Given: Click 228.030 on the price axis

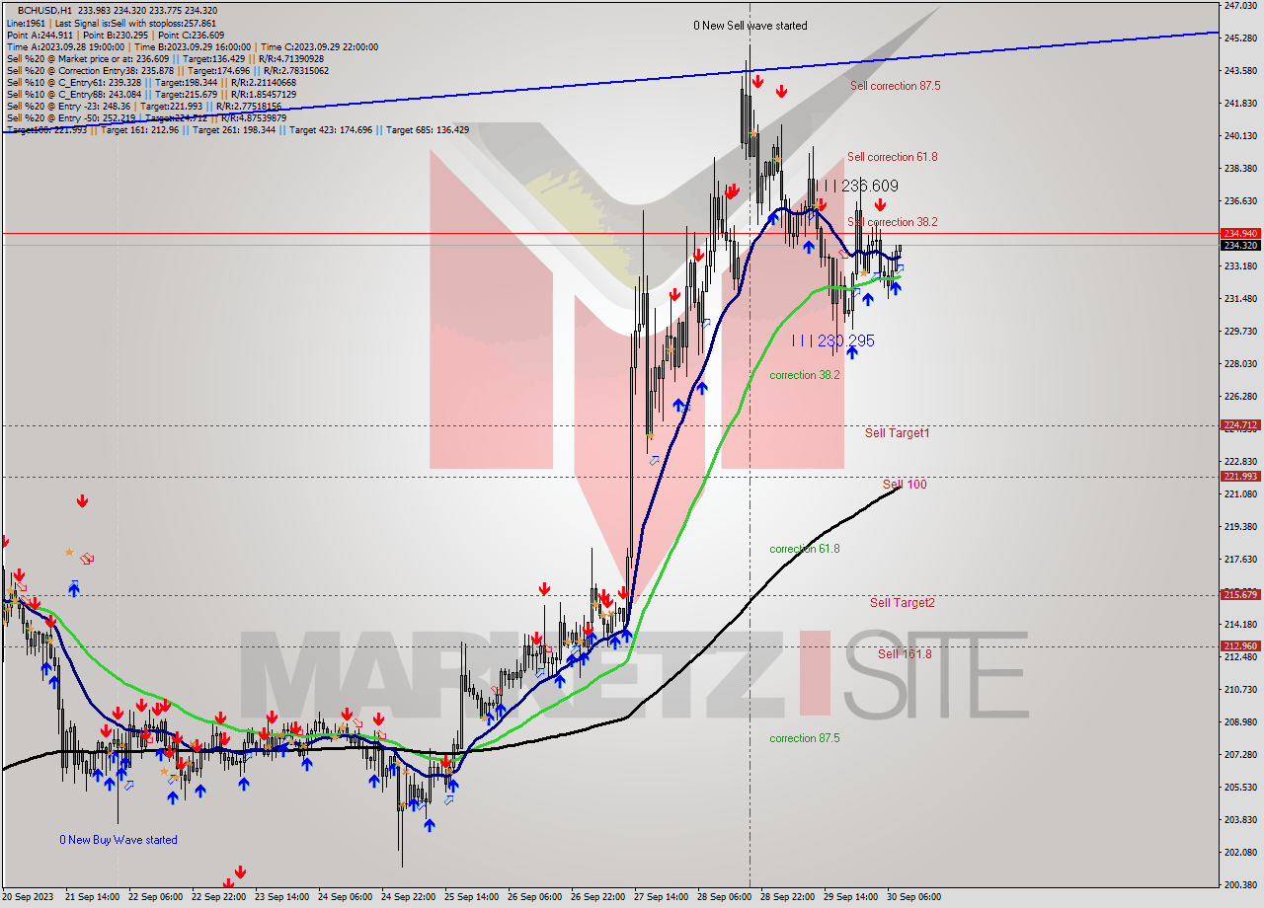Looking at the screenshot, I should coord(1240,363).
